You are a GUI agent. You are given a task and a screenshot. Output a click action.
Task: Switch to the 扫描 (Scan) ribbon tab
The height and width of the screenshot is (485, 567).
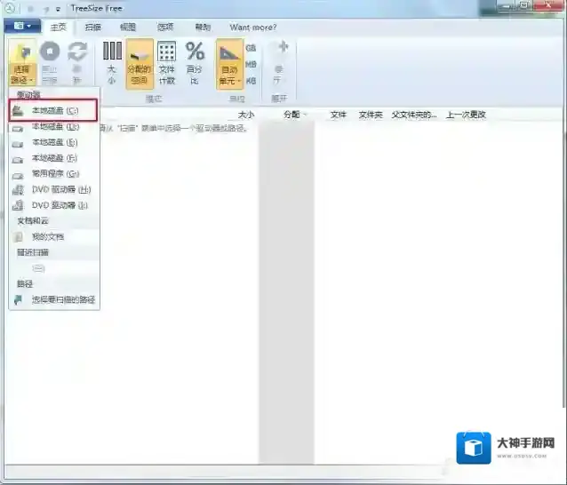(93, 28)
